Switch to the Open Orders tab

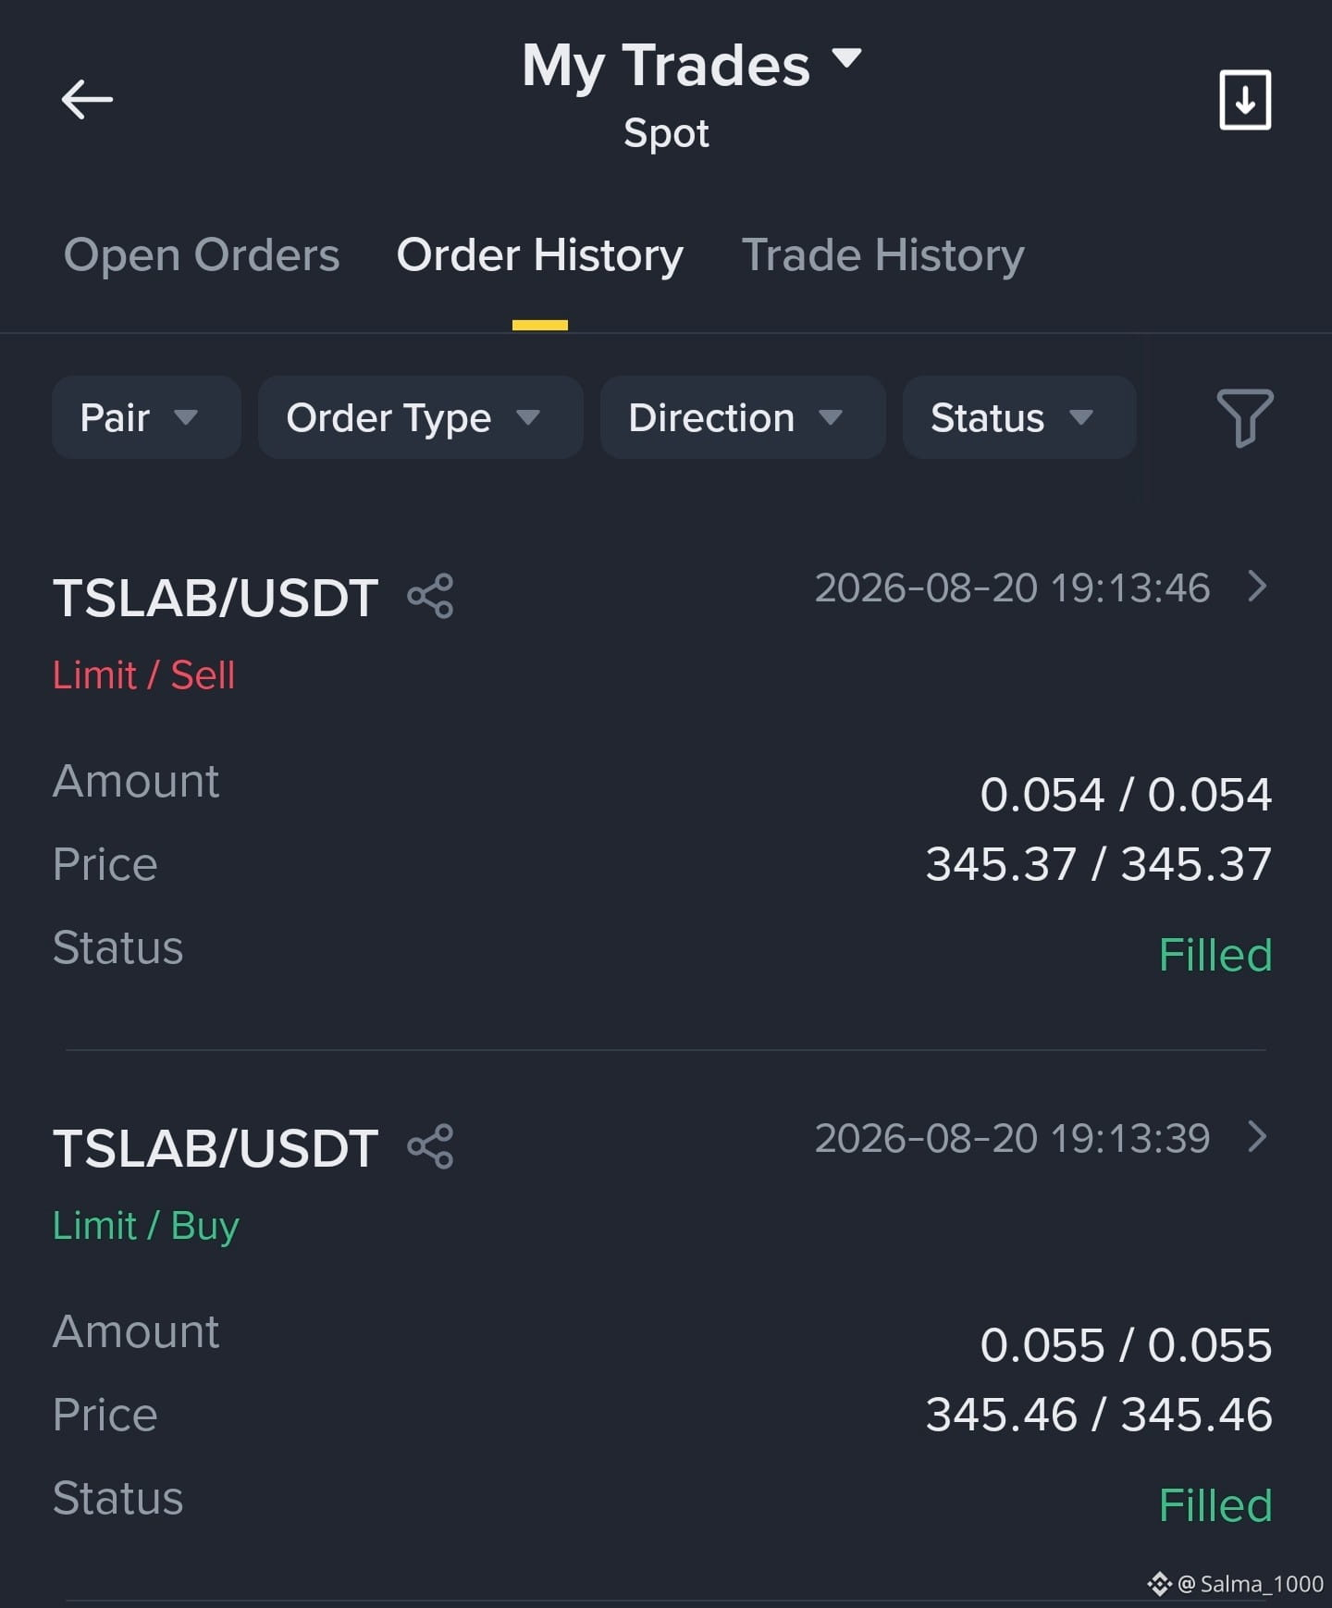[x=202, y=255]
